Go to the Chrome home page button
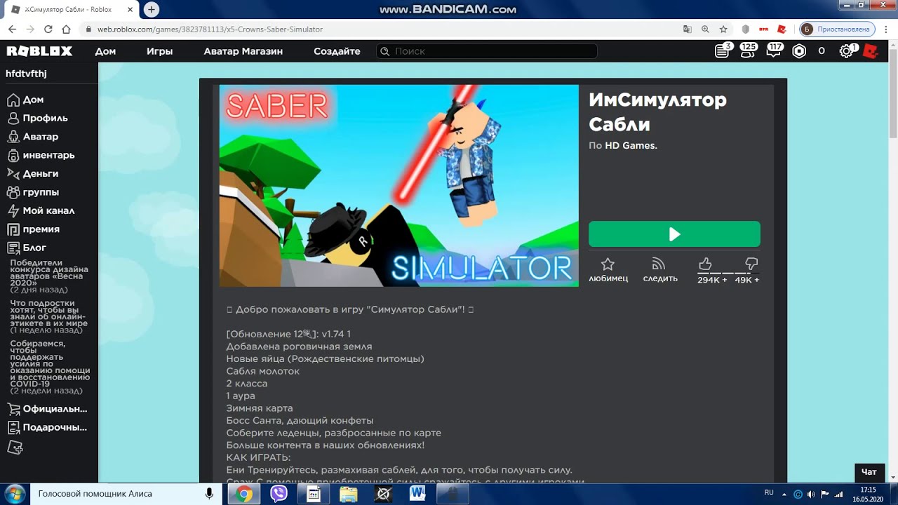 (66, 29)
